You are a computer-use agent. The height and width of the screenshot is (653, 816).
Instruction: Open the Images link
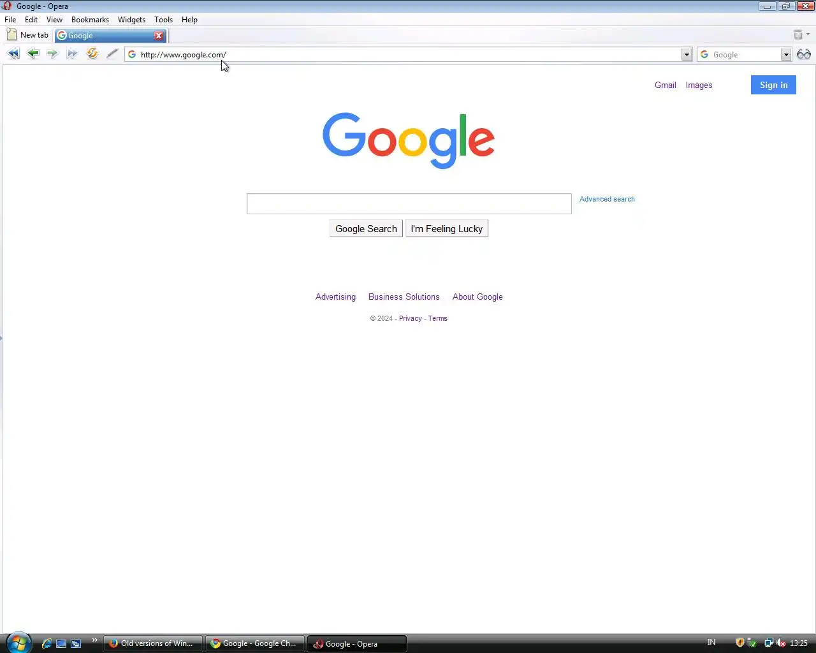pyautogui.click(x=699, y=85)
